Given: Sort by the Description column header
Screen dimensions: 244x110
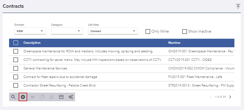Looking at the screenshot, I should [x=32, y=43].
